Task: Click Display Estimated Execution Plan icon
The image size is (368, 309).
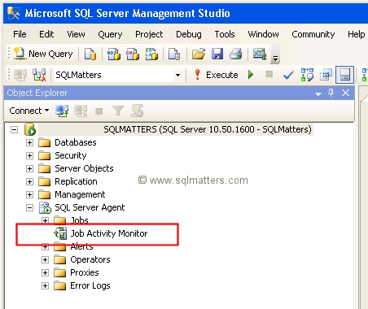Action: click(x=307, y=75)
